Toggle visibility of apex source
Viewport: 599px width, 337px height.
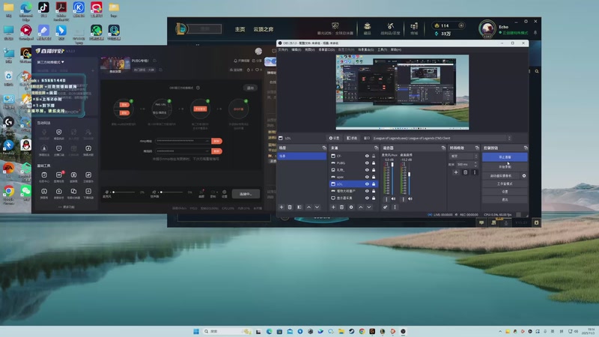(367, 177)
